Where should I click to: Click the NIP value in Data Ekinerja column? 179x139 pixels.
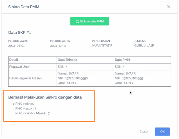73,78
